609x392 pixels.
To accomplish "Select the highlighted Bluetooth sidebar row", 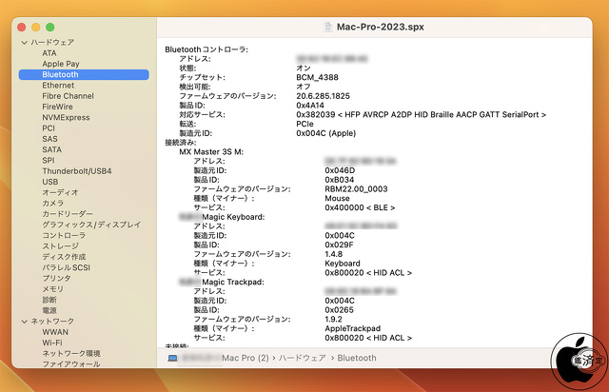I will click(84, 74).
